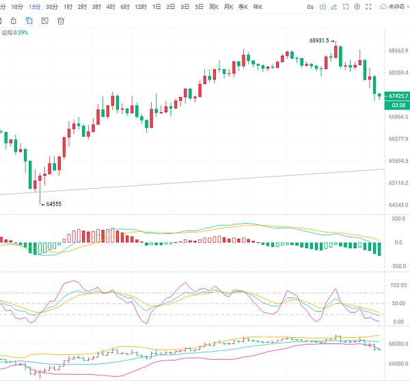
Task: Click the 64555 low price marker
Action: 53,204
